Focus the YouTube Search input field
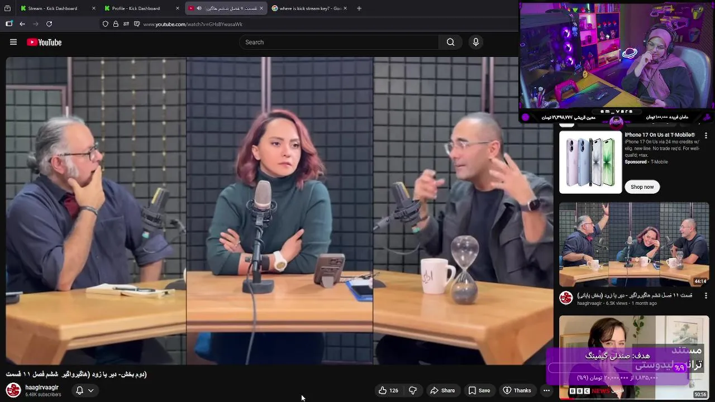Viewport: 715px width, 402px height. pos(340,42)
